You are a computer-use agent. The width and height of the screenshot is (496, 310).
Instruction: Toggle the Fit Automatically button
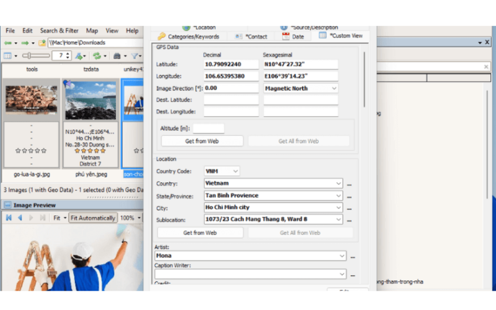(93, 218)
